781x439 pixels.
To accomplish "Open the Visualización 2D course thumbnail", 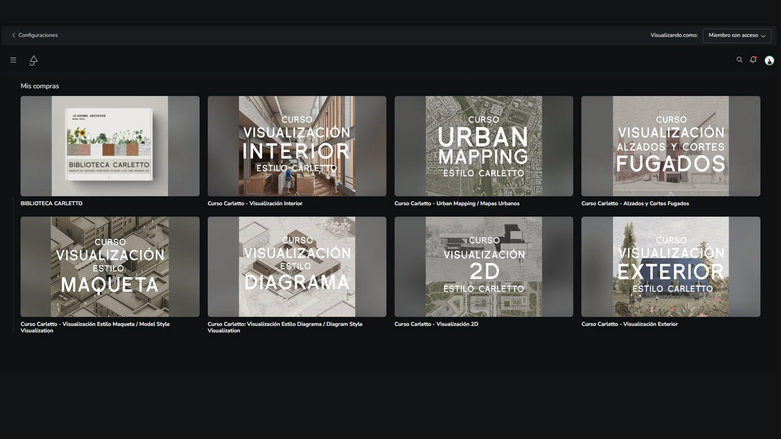I will [484, 267].
